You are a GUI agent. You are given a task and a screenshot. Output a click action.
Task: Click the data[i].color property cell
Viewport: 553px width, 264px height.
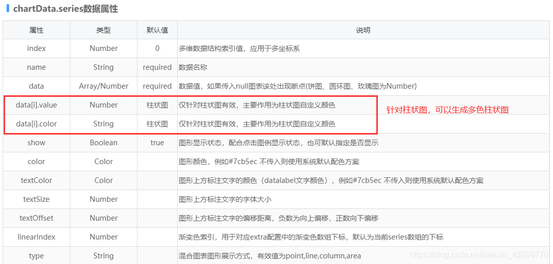[36, 124]
